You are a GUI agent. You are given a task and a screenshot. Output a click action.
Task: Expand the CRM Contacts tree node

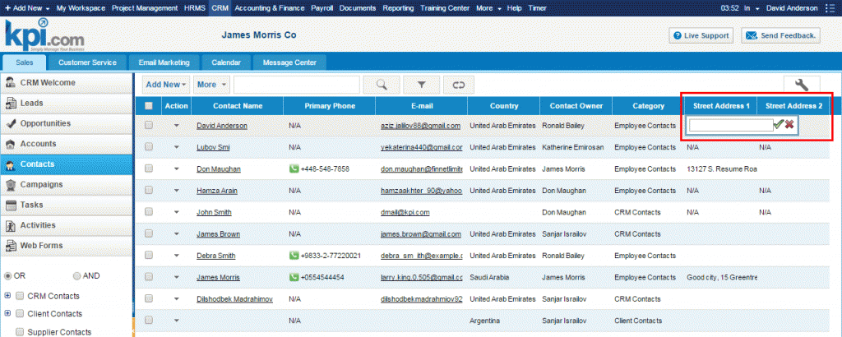click(x=7, y=296)
